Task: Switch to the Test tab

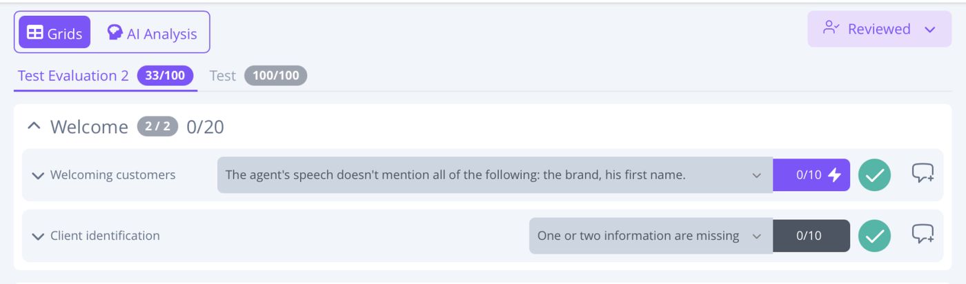Action: [223, 76]
